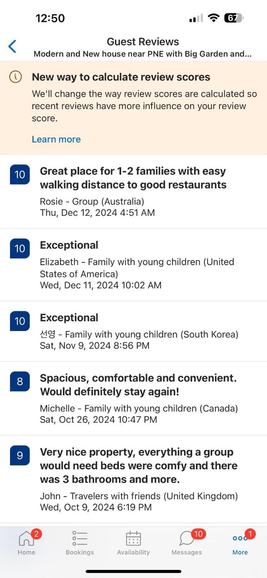Viewport: 267px width, 578px height.
Task: Open Elizabeth's Exceptional review
Action: pos(133,265)
